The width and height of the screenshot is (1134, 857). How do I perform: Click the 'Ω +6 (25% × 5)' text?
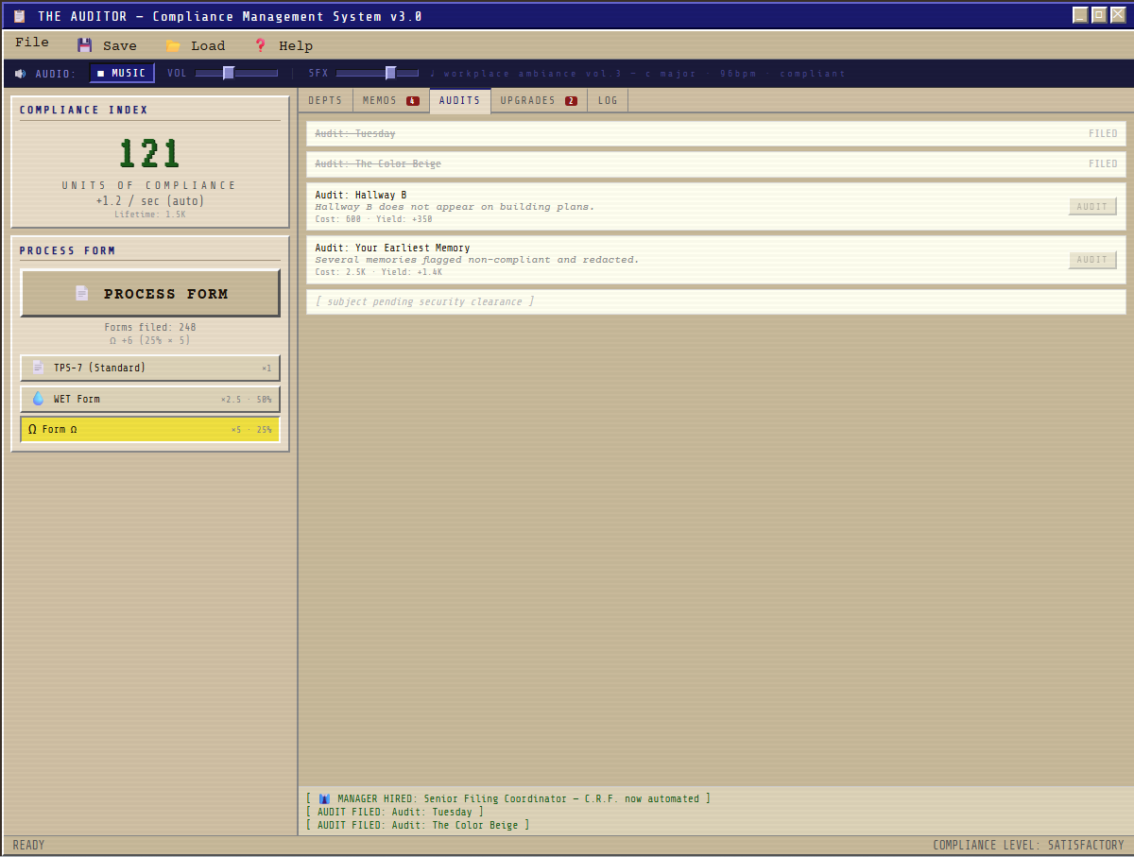[150, 340]
